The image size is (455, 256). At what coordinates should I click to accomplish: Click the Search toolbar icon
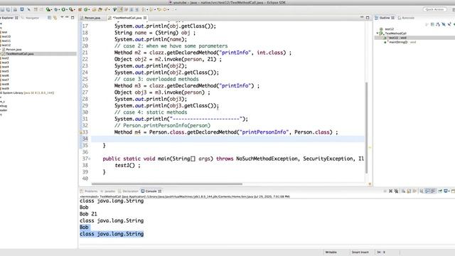[106, 9]
